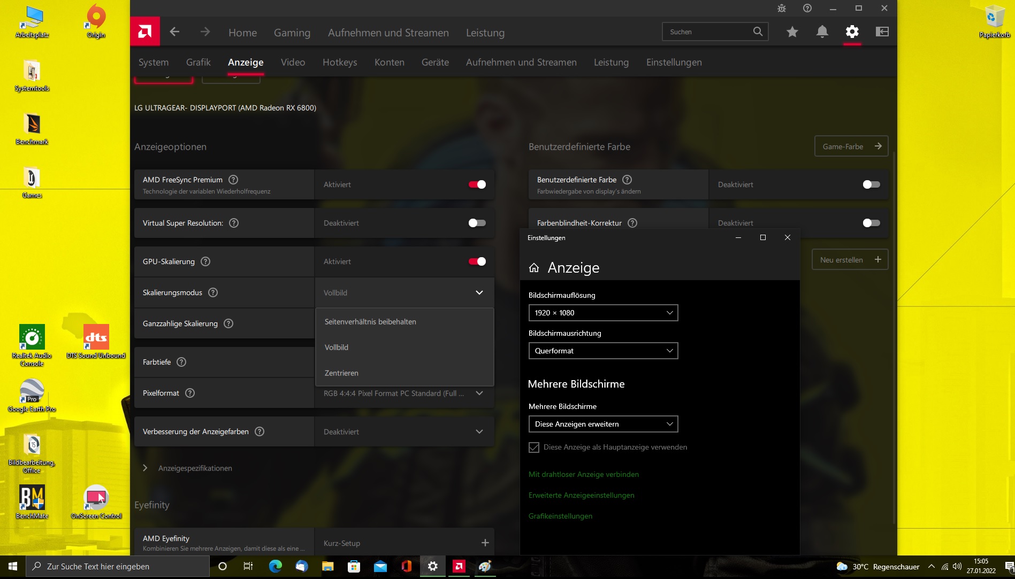Enable Farbenblindheit-Korrektur toggle

[872, 223]
